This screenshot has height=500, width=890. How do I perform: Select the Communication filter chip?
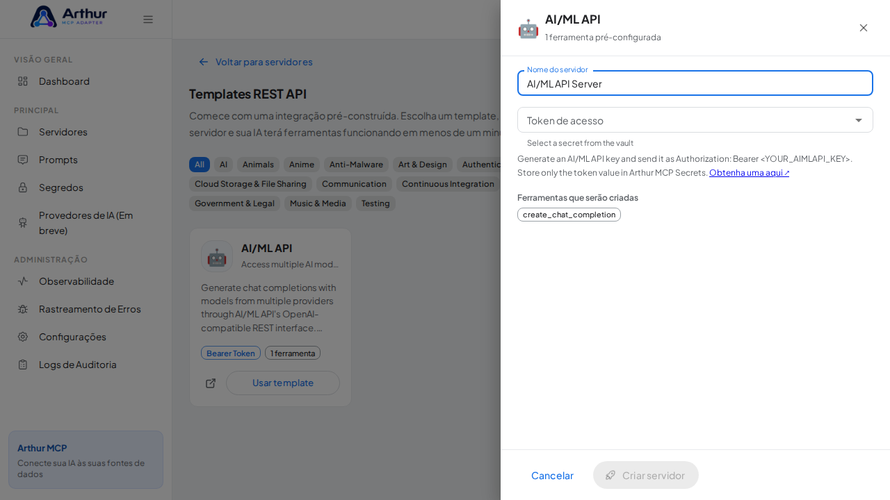(354, 184)
